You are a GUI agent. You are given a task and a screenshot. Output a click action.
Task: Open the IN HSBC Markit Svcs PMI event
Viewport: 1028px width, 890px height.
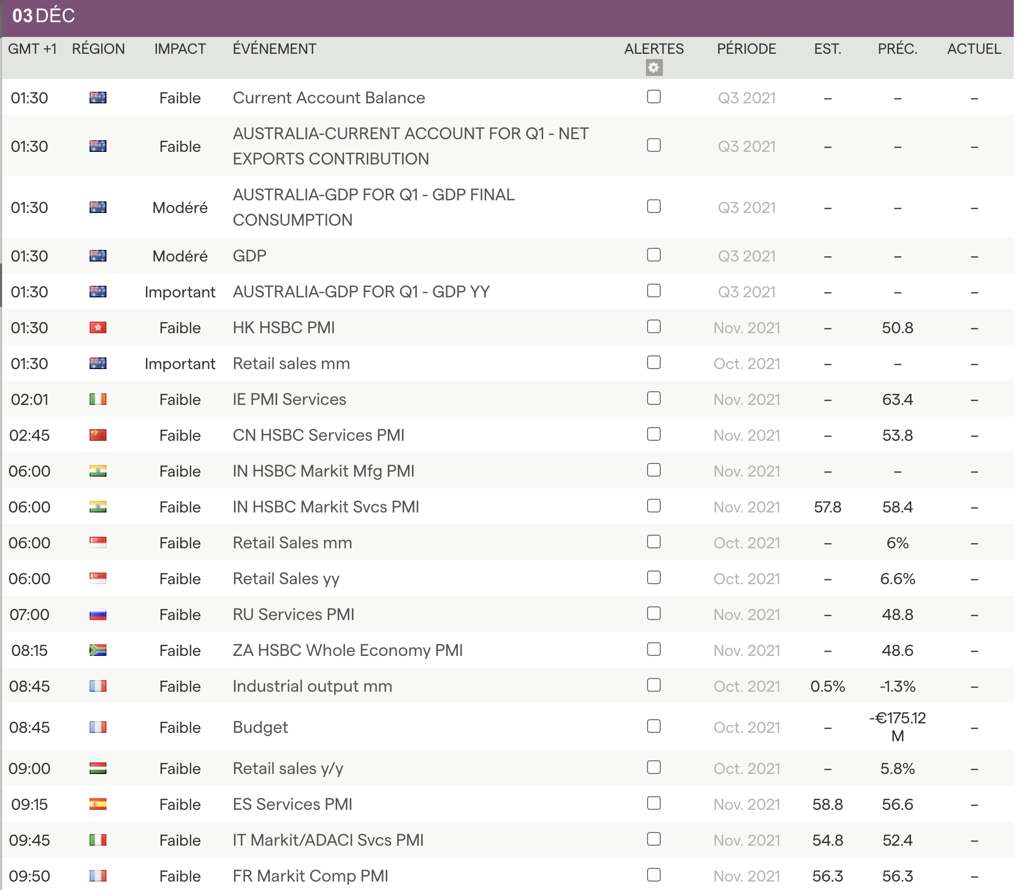tap(326, 507)
